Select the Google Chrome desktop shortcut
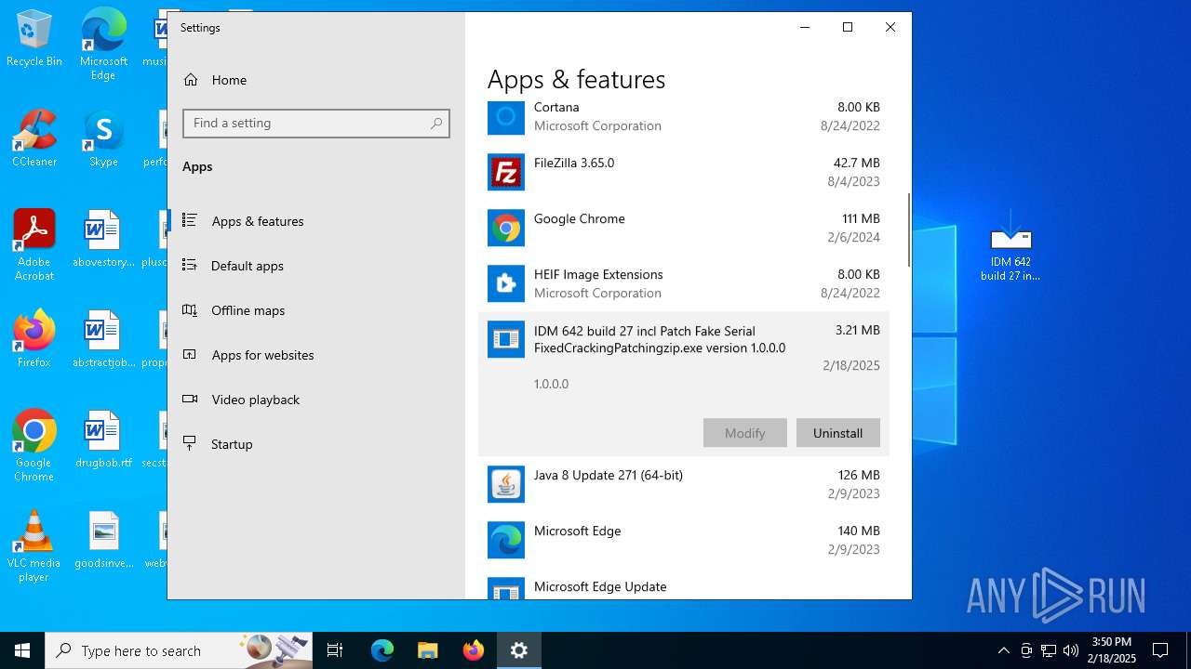Viewport: 1191px width, 669px height. point(34,446)
